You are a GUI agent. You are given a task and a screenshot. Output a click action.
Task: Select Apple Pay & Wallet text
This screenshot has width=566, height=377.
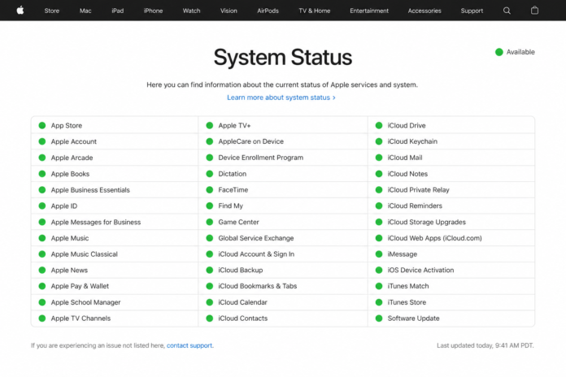pyautogui.click(x=80, y=286)
